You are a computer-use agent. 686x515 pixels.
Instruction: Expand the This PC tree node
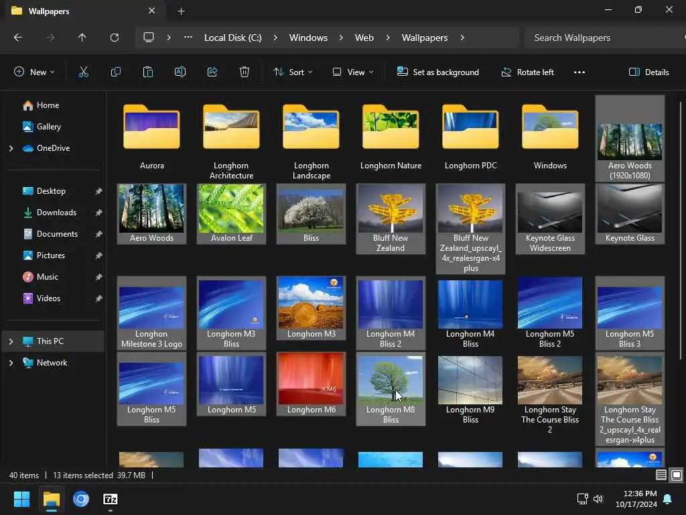coord(11,341)
